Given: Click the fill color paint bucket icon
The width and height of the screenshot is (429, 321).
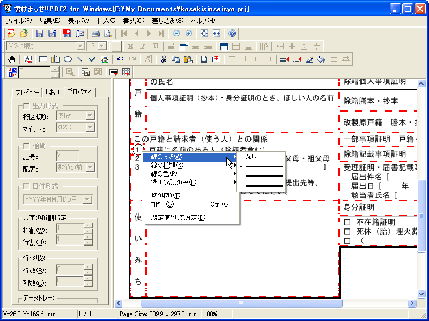Looking at the screenshot, I should (321, 59).
